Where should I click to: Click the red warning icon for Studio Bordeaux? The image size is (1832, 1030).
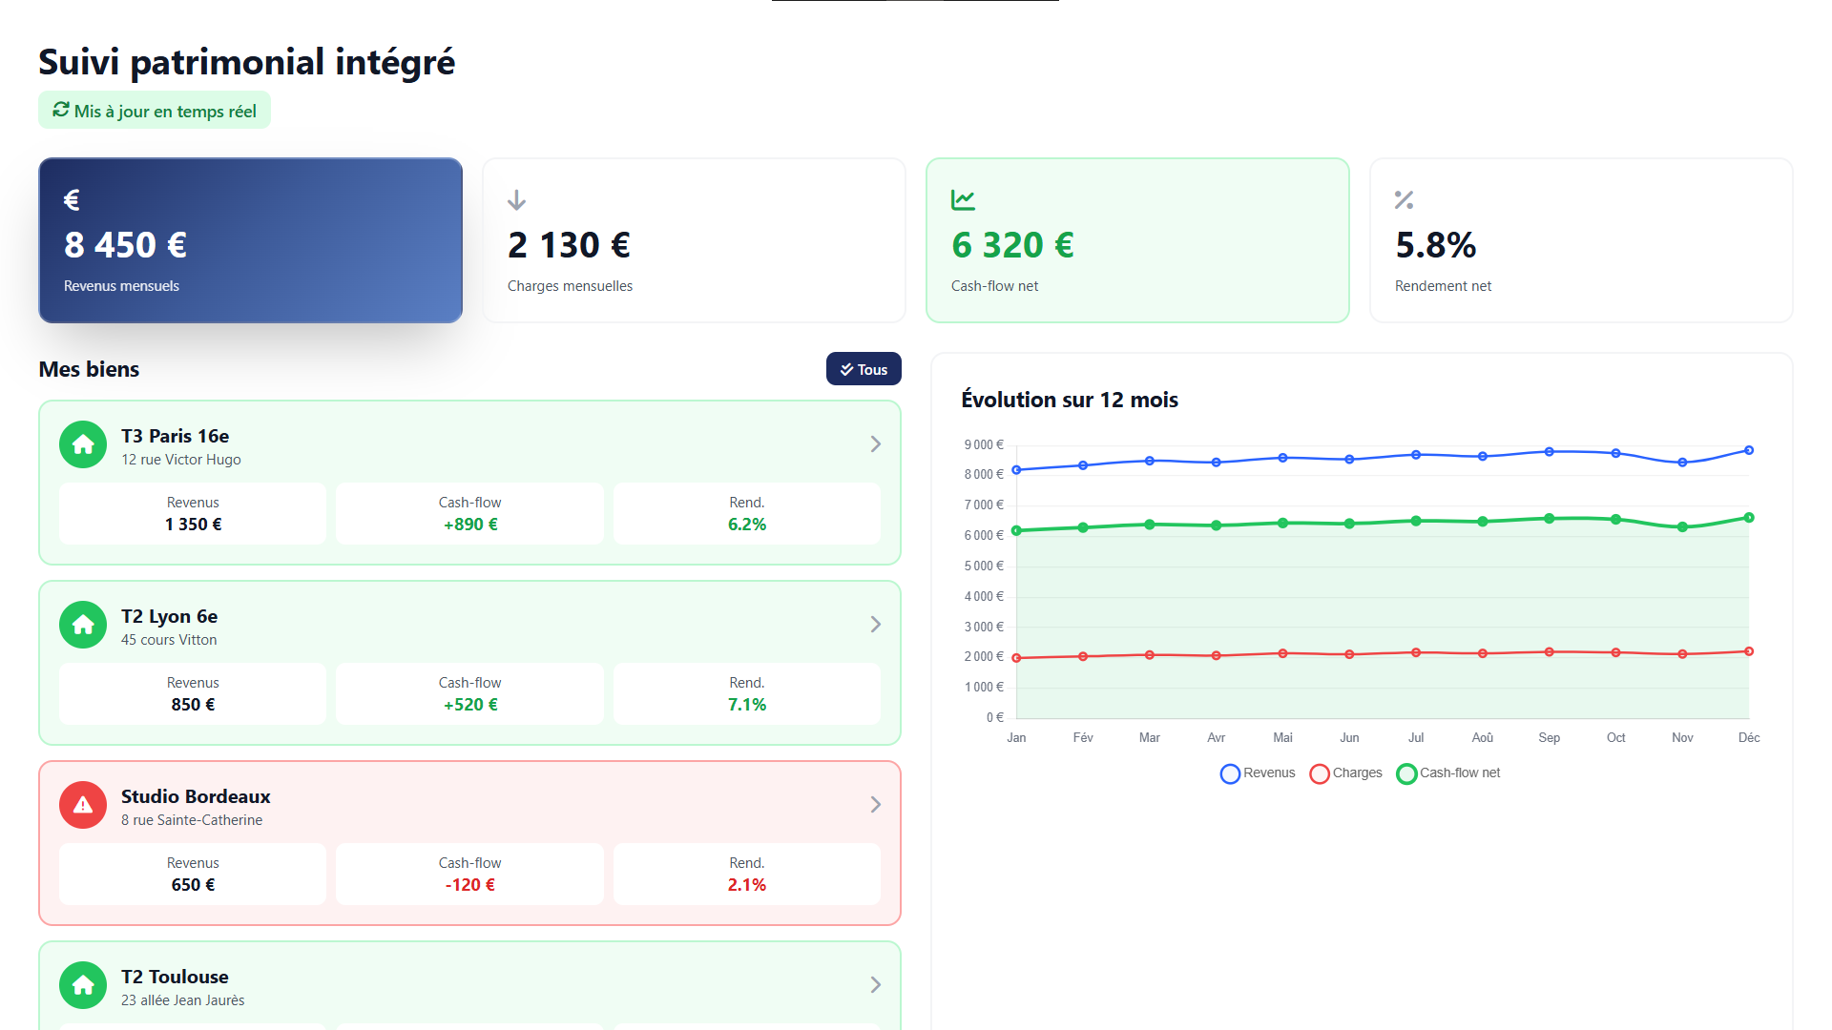(83, 805)
